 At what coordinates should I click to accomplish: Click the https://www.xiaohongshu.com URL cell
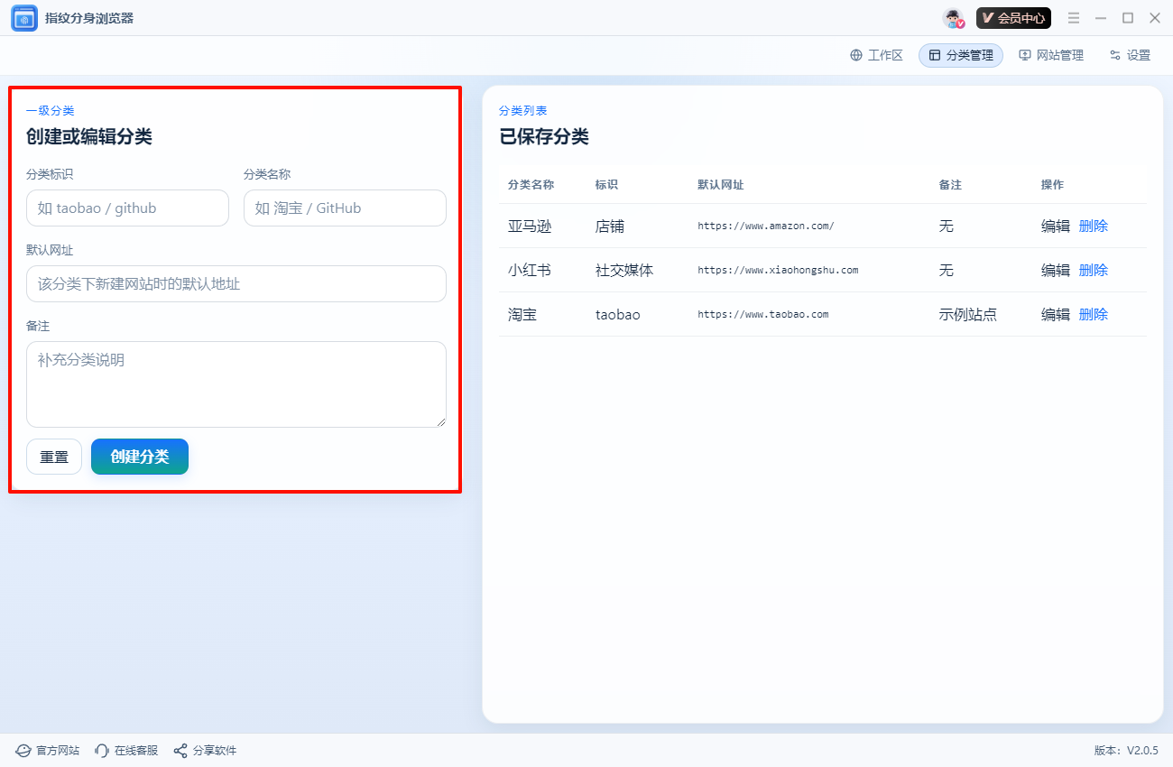click(x=778, y=270)
